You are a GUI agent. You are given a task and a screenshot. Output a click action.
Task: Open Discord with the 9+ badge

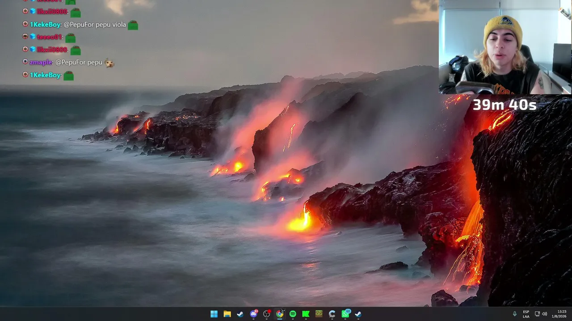253,314
